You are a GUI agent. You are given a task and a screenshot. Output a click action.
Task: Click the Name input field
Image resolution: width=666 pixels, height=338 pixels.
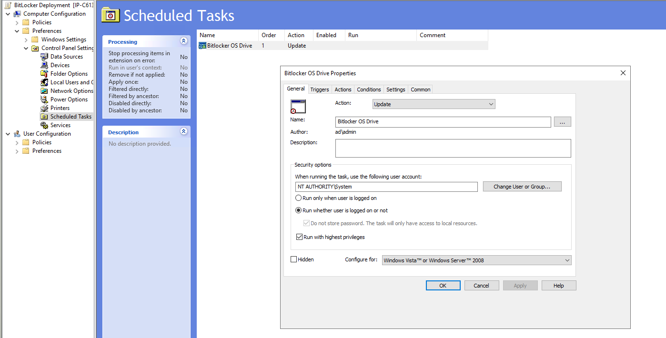[443, 121]
